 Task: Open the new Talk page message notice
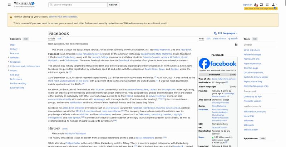click(x=261, y=9)
